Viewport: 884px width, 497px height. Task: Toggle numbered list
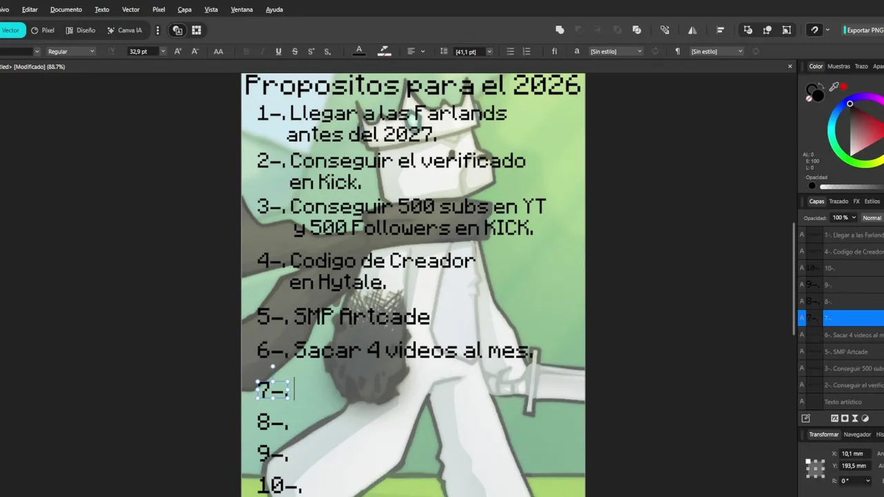[x=527, y=51]
